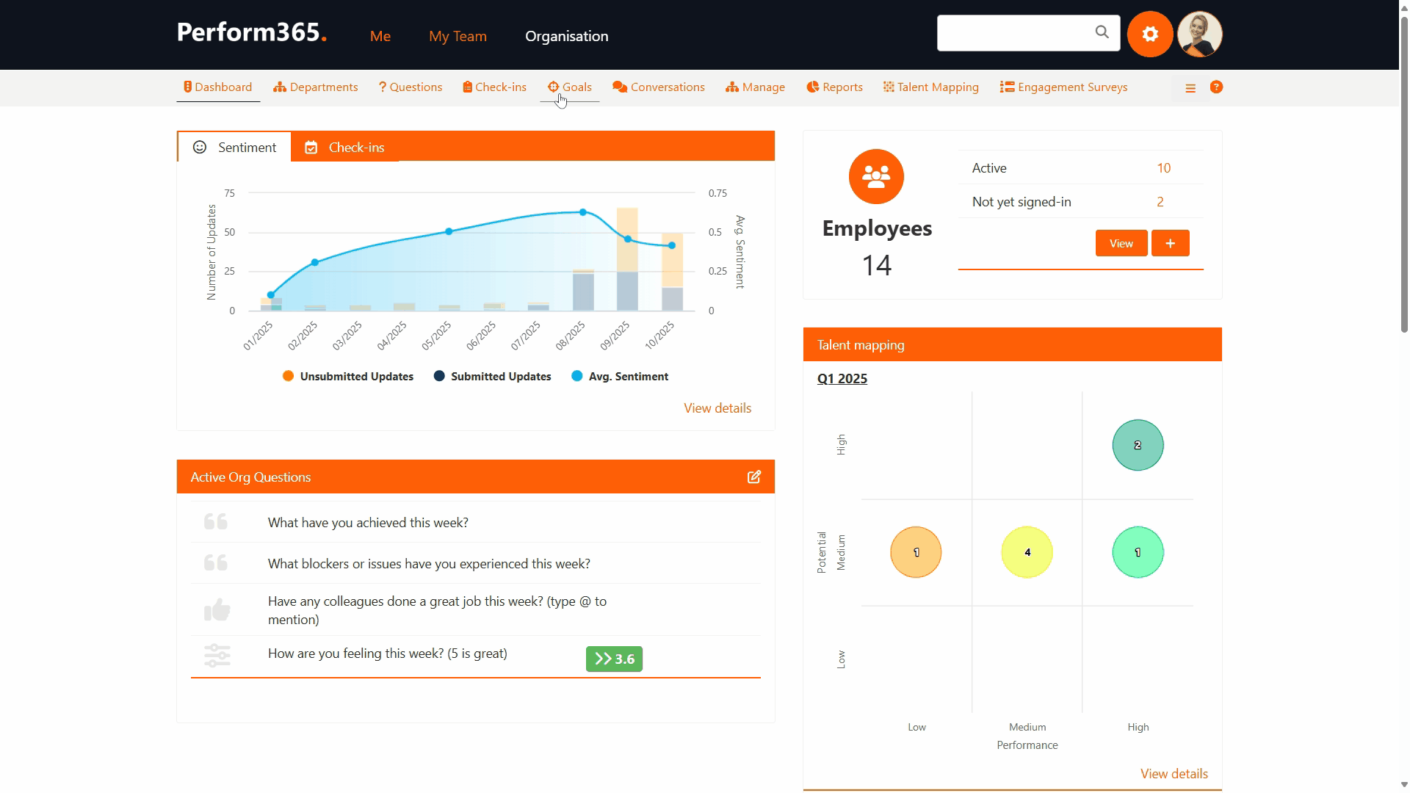Click the user profile avatar
The height and width of the screenshot is (793, 1410).
pos(1199,34)
